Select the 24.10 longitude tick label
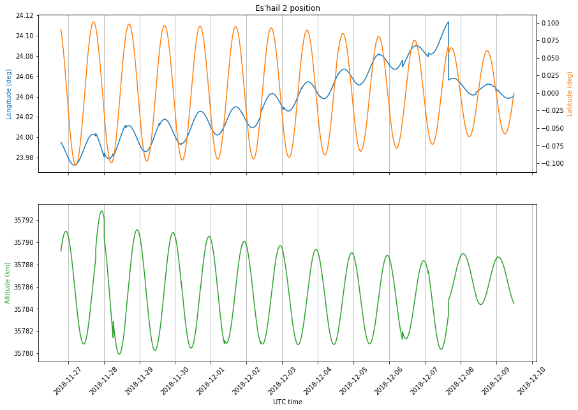The image size is (578, 410). (25, 36)
